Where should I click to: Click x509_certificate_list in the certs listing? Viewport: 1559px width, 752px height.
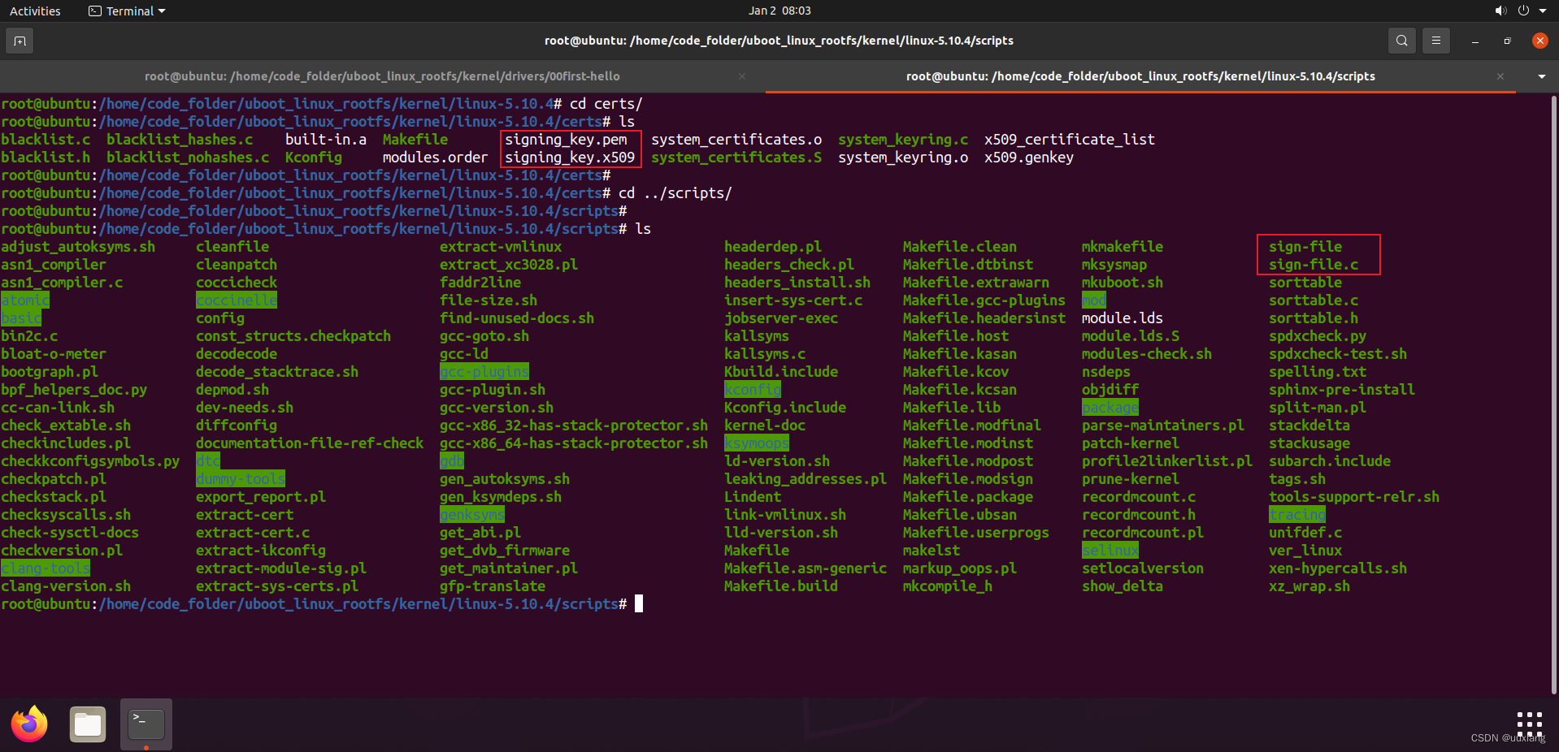[x=1070, y=140]
